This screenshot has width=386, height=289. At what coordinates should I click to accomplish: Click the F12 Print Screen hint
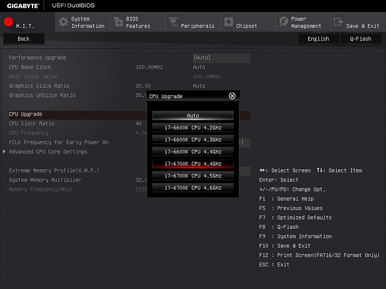pyautogui.click(x=319, y=255)
